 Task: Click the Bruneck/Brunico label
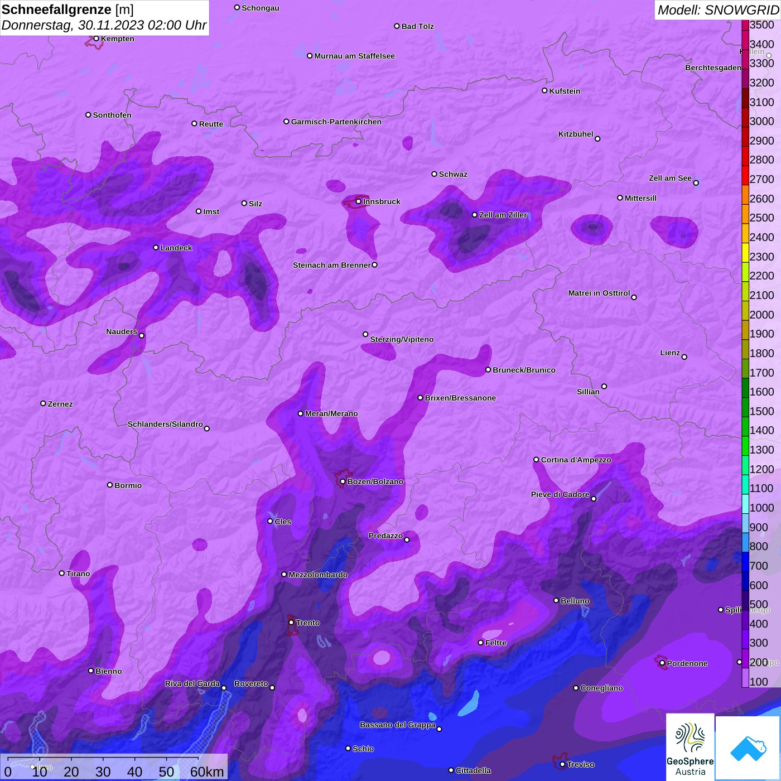pos(524,370)
